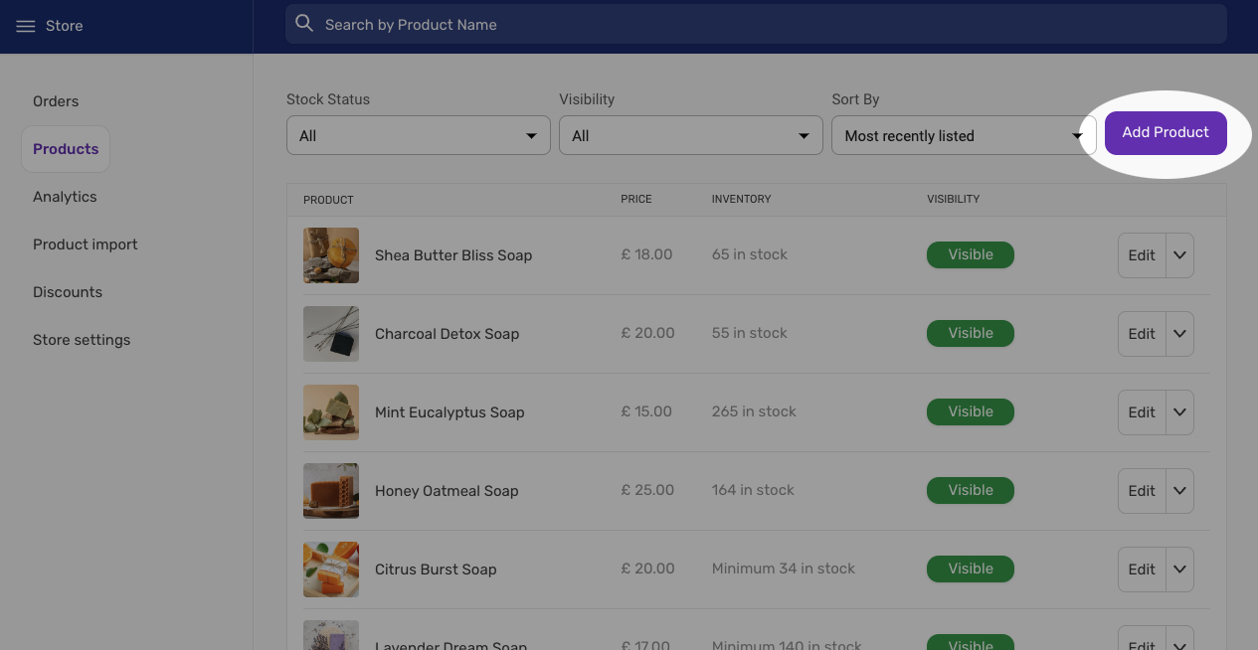Open Shea Butter Bliss Soap thumbnail
Image resolution: width=1258 pixels, height=650 pixels.
(331, 255)
